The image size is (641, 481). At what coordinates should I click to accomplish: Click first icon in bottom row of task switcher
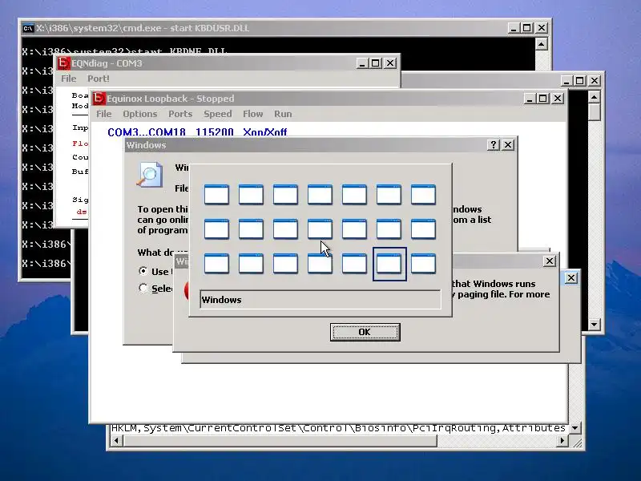[x=216, y=264]
